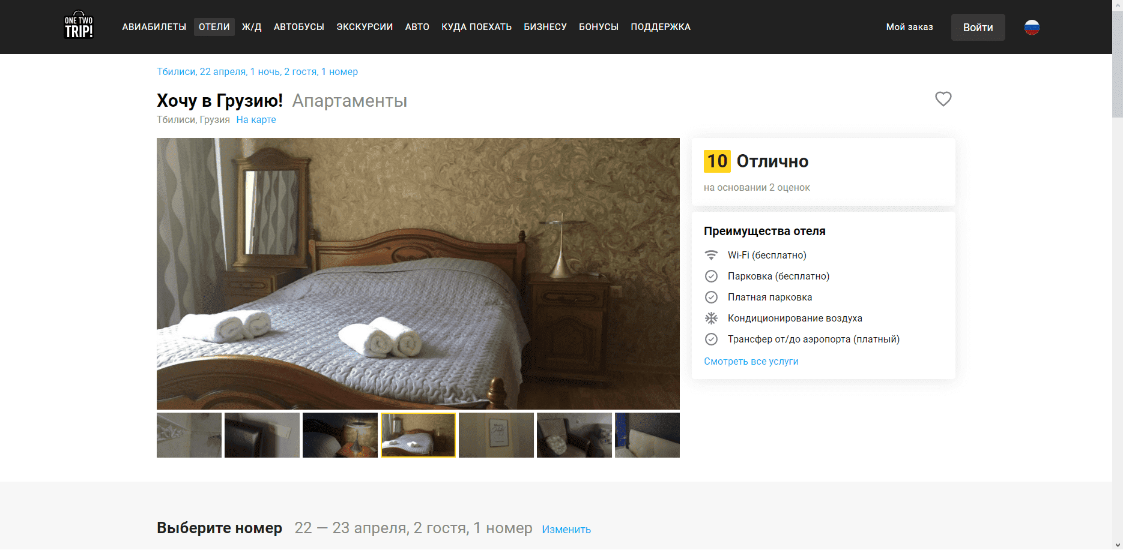Viewport: 1123px width, 550px height.
Task: Select the last thumbnail with blue curtain
Action: click(x=647, y=435)
